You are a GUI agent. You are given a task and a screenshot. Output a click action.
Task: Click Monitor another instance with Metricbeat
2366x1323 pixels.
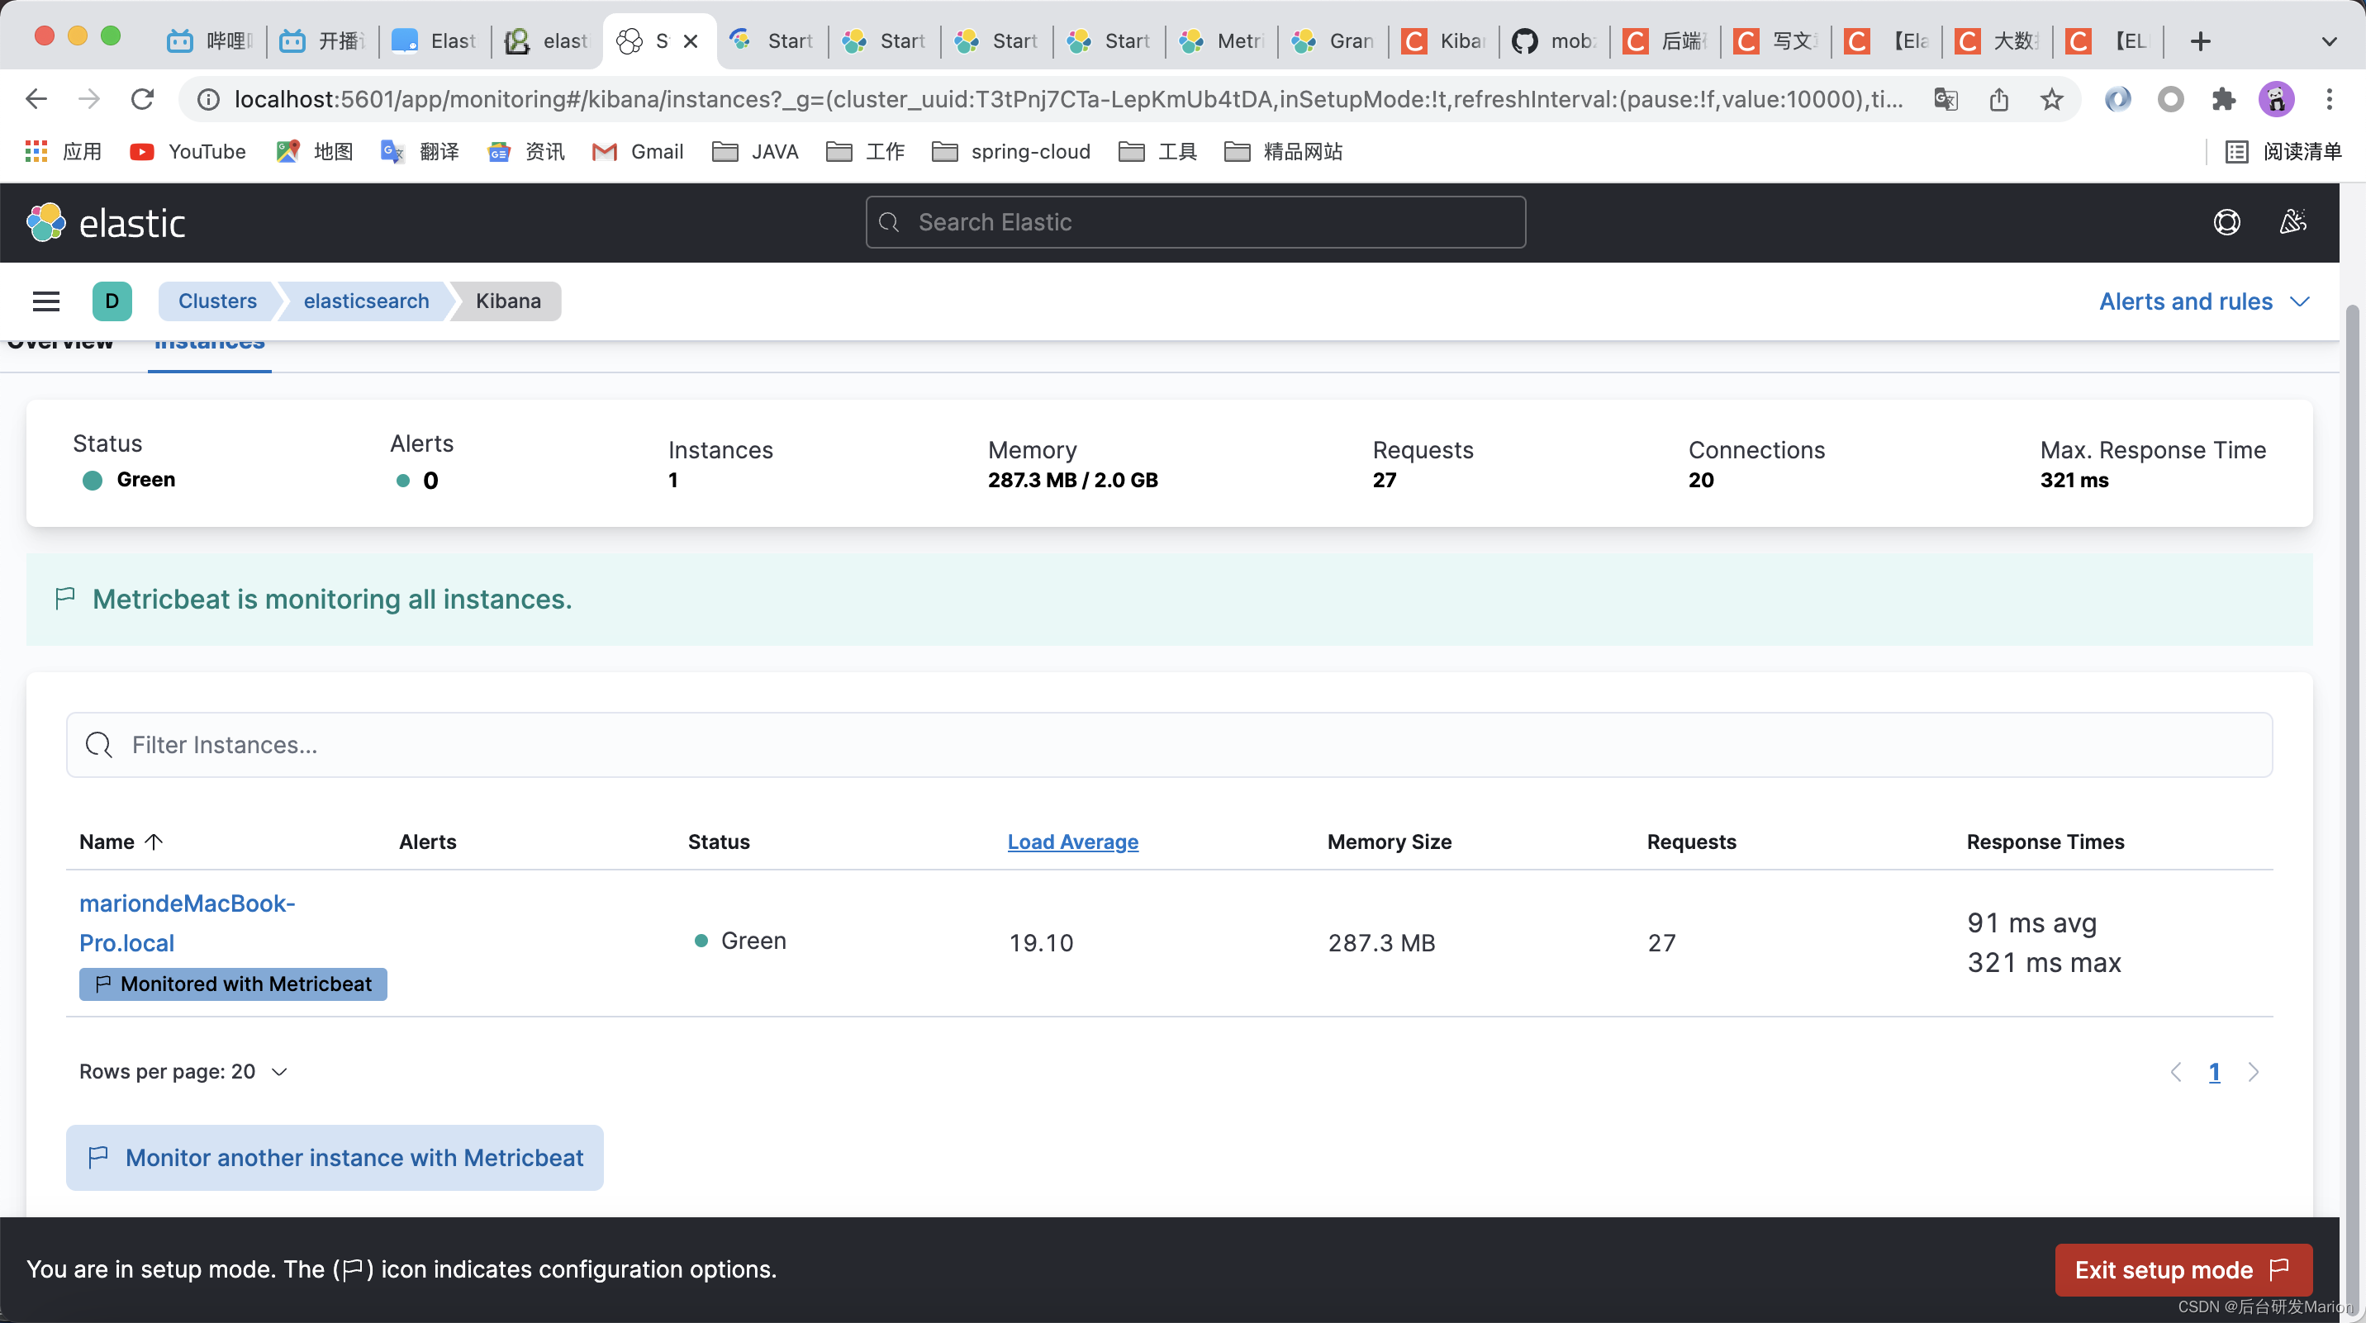click(335, 1157)
